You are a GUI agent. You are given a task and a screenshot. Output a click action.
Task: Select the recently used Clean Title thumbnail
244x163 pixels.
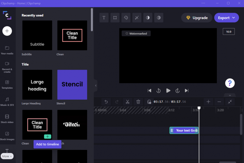(72, 35)
